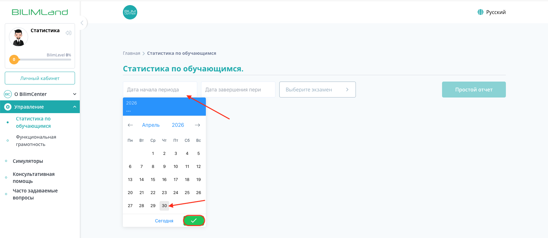548x238 pixels.
Task: Open Статистика по обучающимся menu item
Action: pyautogui.click(x=34, y=122)
